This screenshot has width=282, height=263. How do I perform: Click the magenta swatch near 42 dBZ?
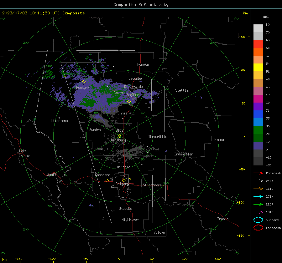(258, 99)
